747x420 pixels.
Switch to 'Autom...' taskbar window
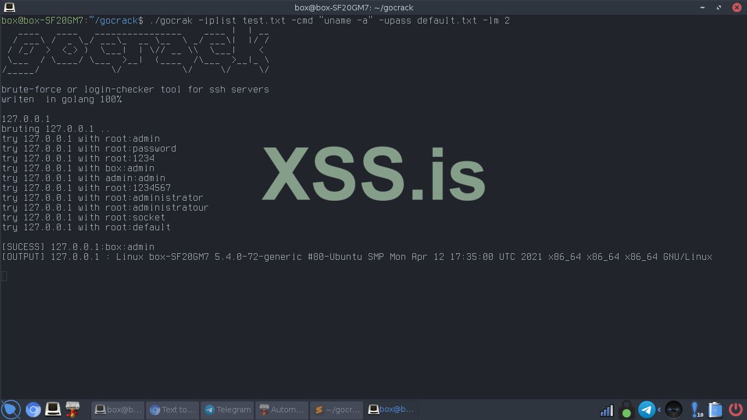[x=282, y=409]
